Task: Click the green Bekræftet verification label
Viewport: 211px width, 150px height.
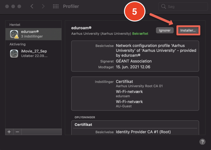Action: coord(140,34)
